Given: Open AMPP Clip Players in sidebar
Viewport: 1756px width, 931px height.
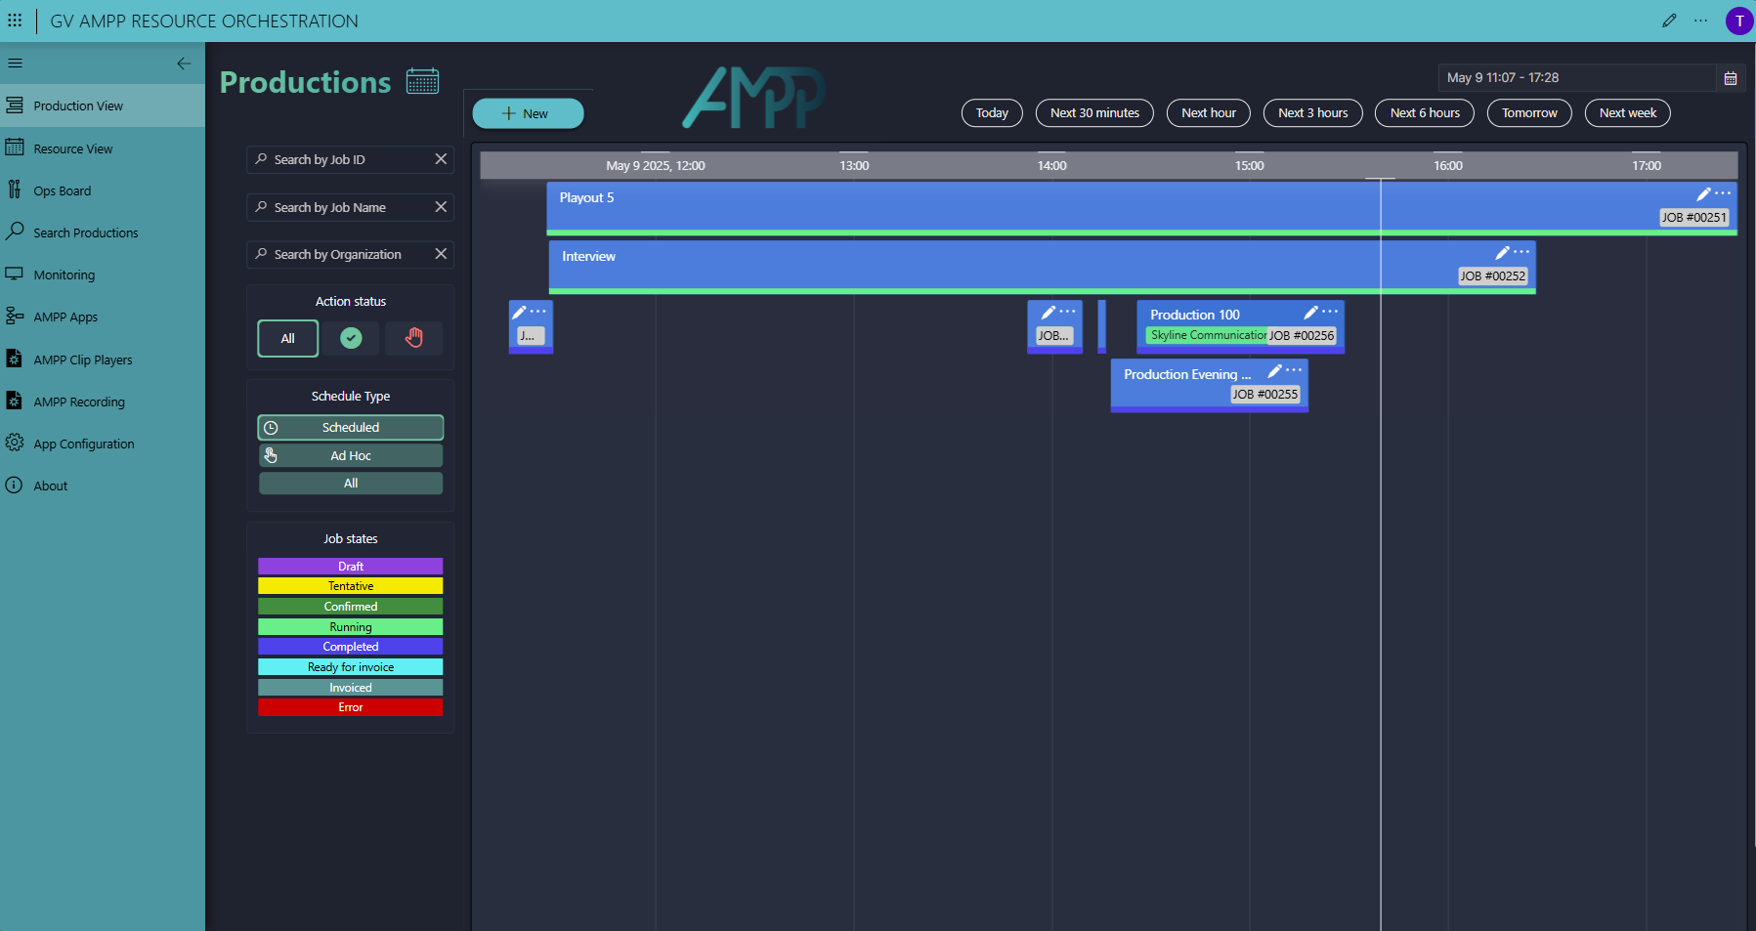Looking at the screenshot, I should pyautogui.click(x=103, y=360).
